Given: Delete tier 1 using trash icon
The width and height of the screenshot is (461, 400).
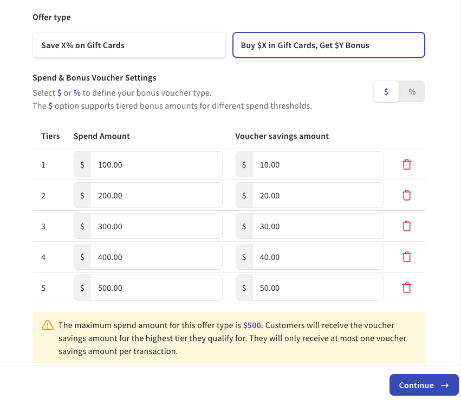Looking at the screenshot, I should tap(407, 165).
